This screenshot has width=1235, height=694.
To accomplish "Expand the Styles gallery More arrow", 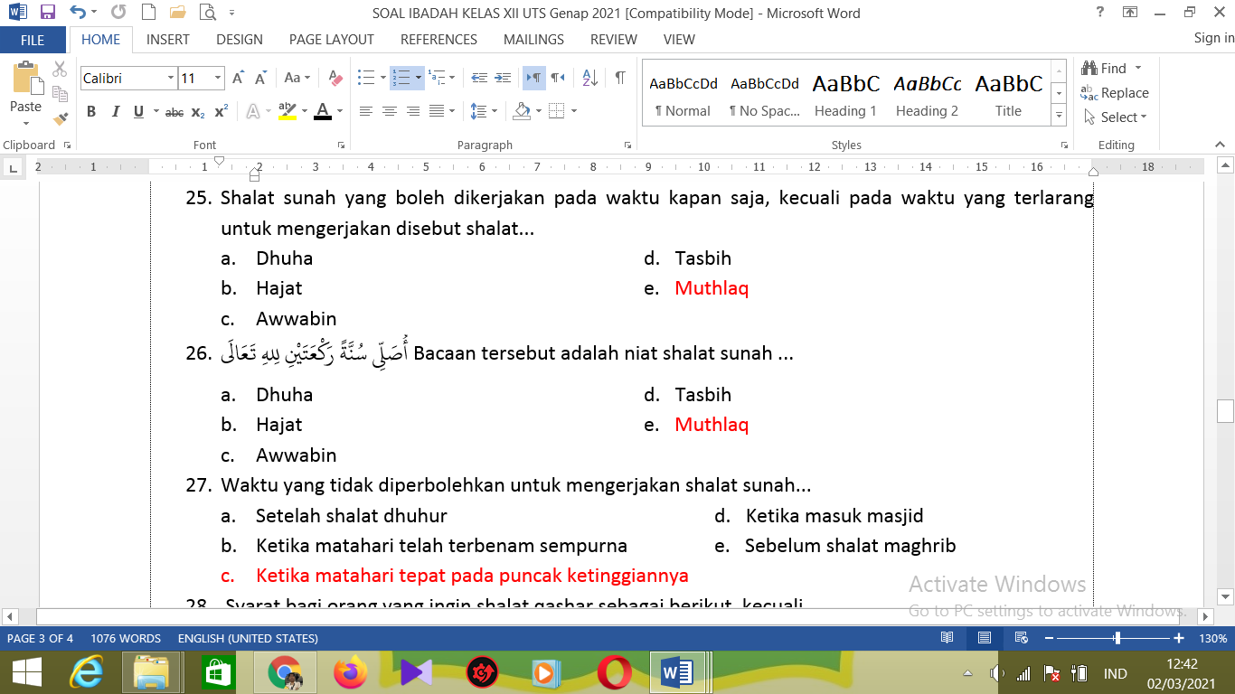I will click(x=1059, y=117).
